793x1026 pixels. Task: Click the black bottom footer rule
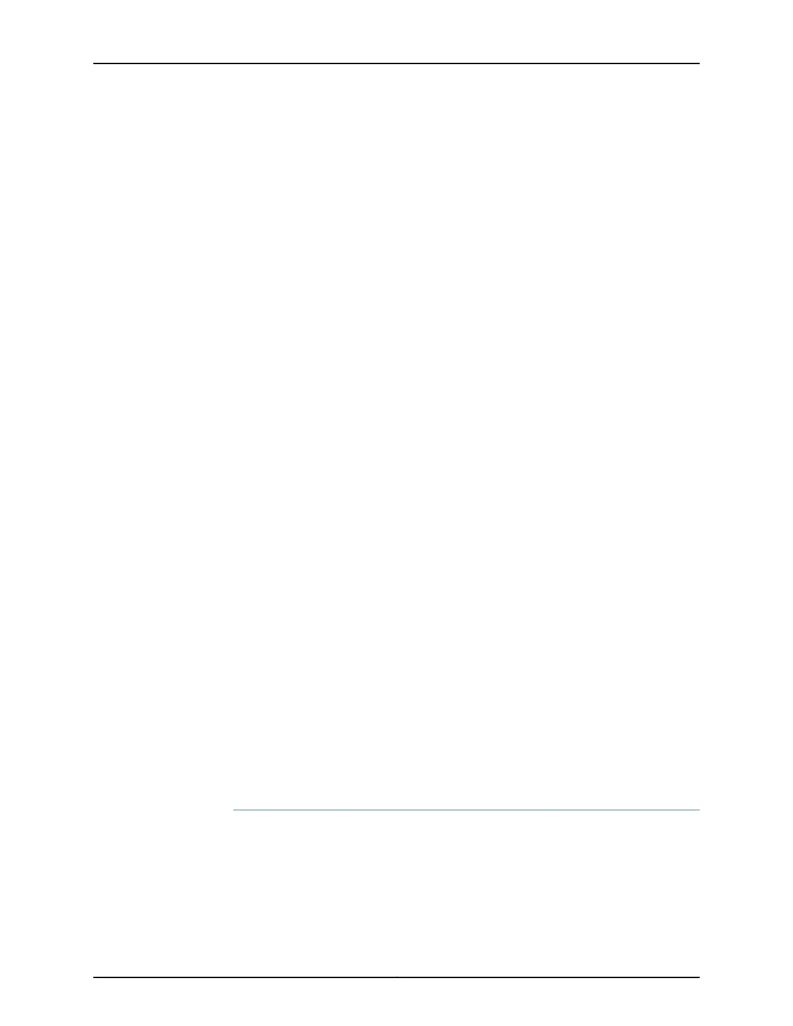point(396,977)
